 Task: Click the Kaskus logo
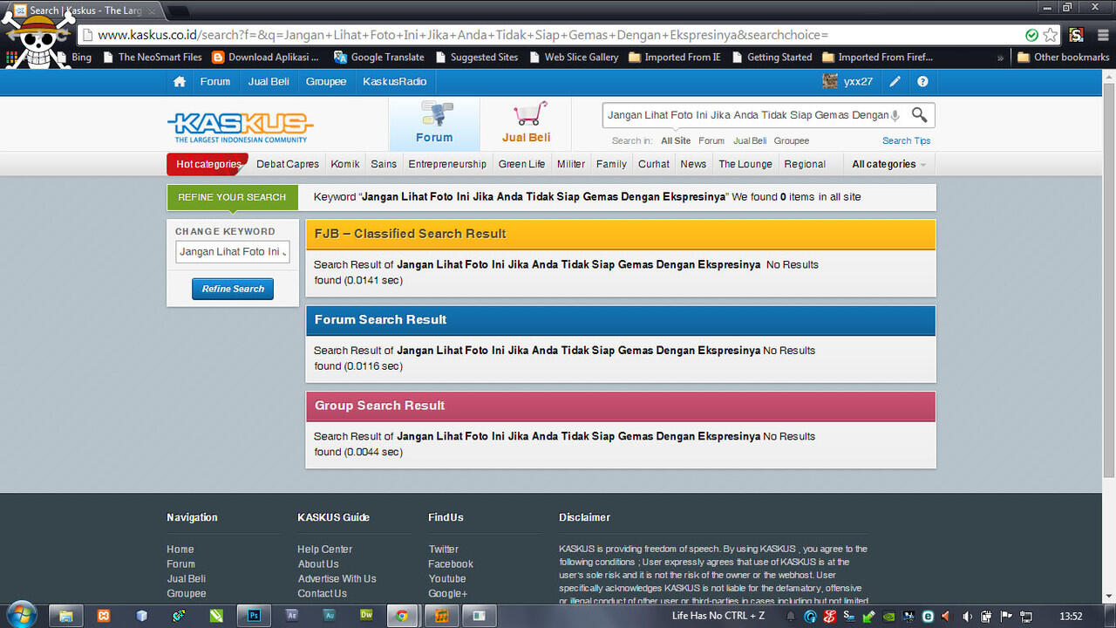(x=240, y=127)
